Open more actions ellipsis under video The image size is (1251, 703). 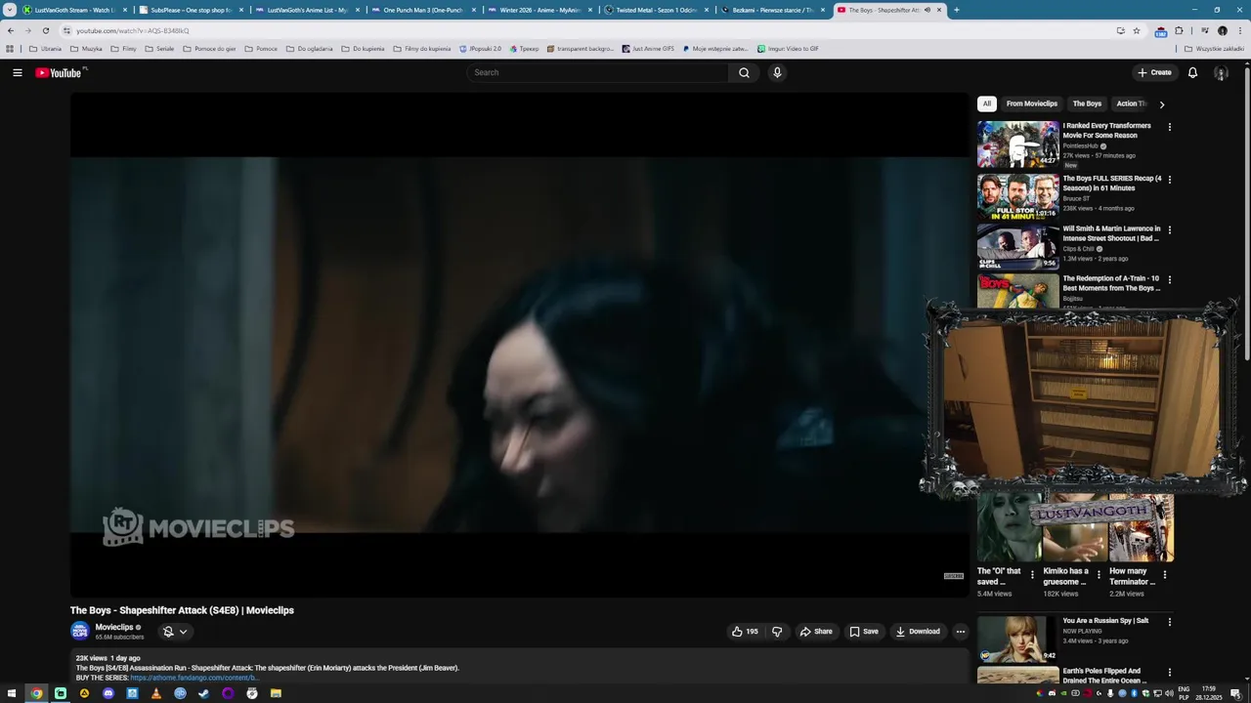click(x=960, y=632)
